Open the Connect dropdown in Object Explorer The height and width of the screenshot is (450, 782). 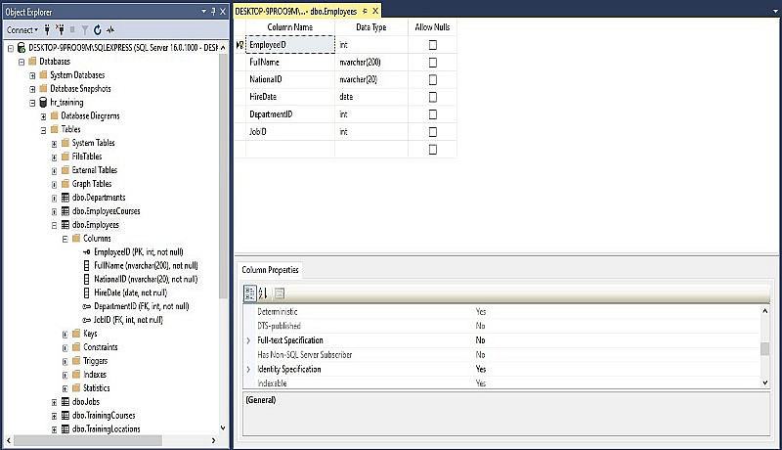(22, 30)
